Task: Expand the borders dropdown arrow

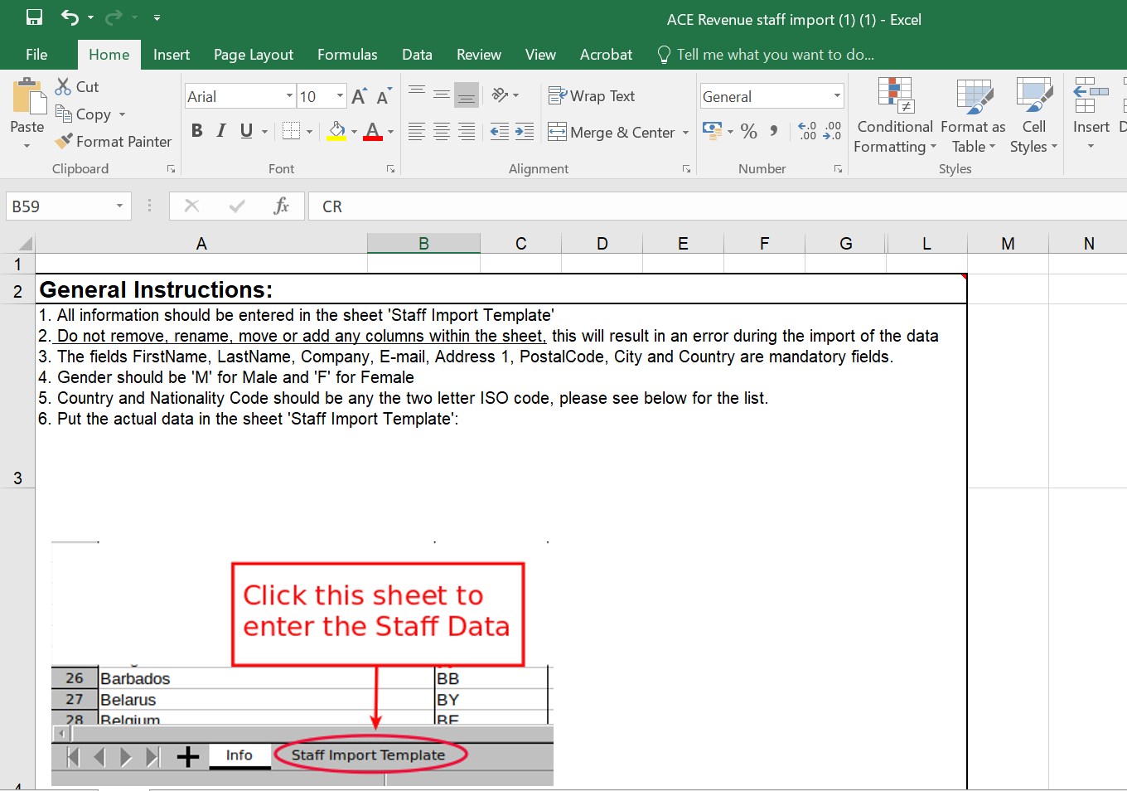Action: (x=309, y=131)
